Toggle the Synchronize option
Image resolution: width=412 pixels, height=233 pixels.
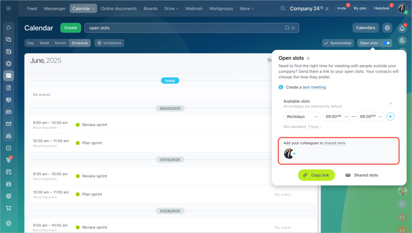point(338,43)
